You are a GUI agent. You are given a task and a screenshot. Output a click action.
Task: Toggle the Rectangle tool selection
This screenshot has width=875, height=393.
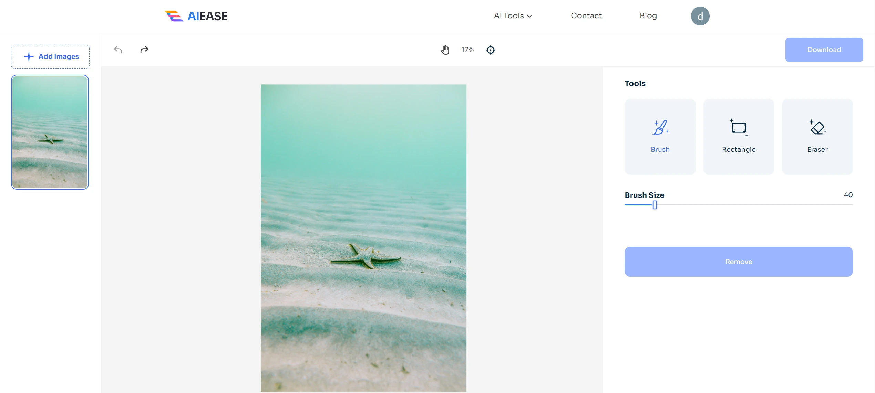click(738, 137)
